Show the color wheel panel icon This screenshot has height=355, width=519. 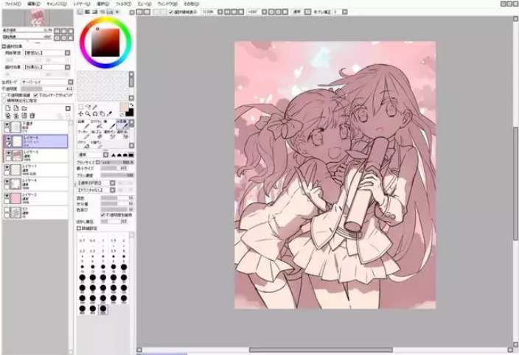click(x=80, y=12)
